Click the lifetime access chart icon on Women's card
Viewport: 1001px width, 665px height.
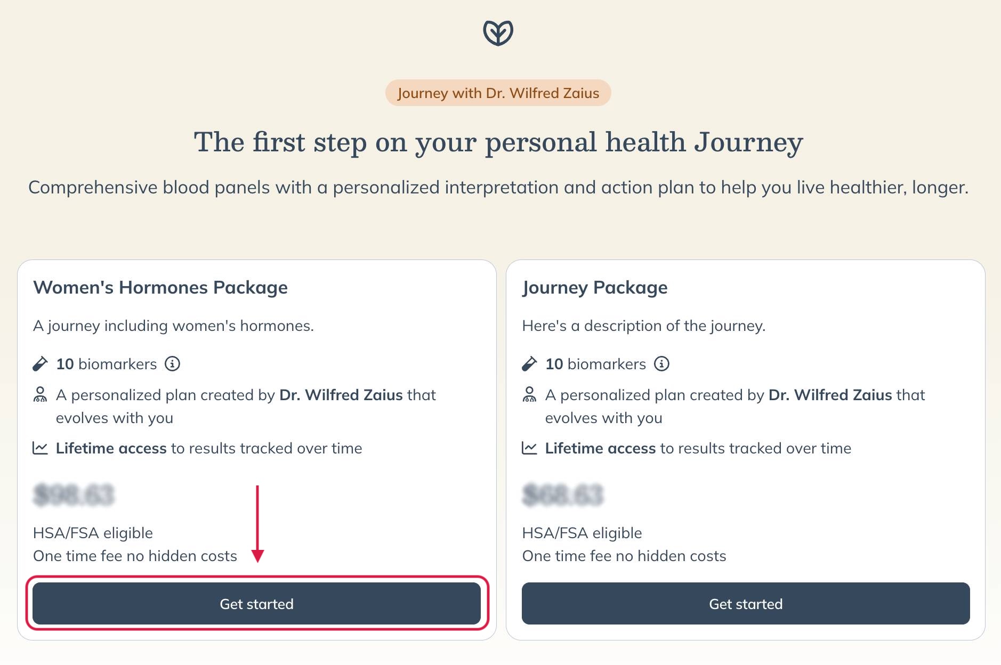click(39, 448)
